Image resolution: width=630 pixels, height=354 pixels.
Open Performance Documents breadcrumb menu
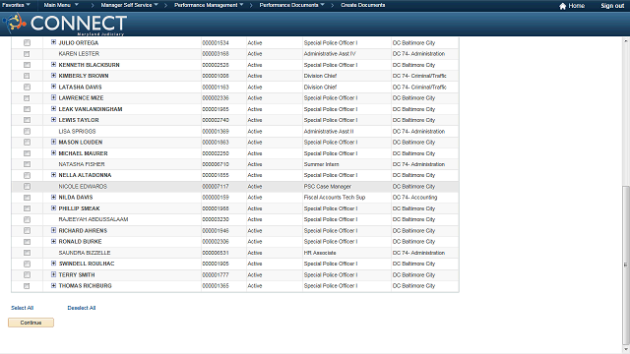291,5
